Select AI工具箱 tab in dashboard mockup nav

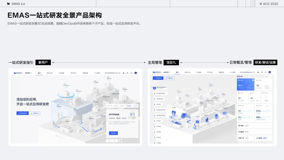click(x=232, y=72)
